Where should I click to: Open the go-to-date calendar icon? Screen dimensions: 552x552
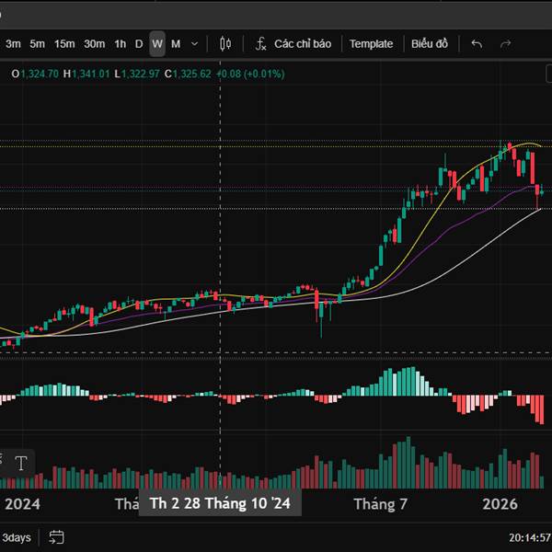click(56, 537)
